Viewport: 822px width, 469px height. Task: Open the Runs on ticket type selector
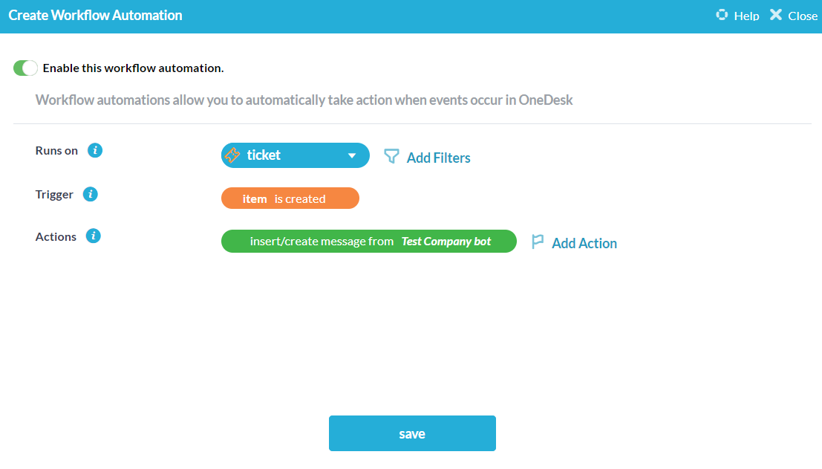coord(295,155)
